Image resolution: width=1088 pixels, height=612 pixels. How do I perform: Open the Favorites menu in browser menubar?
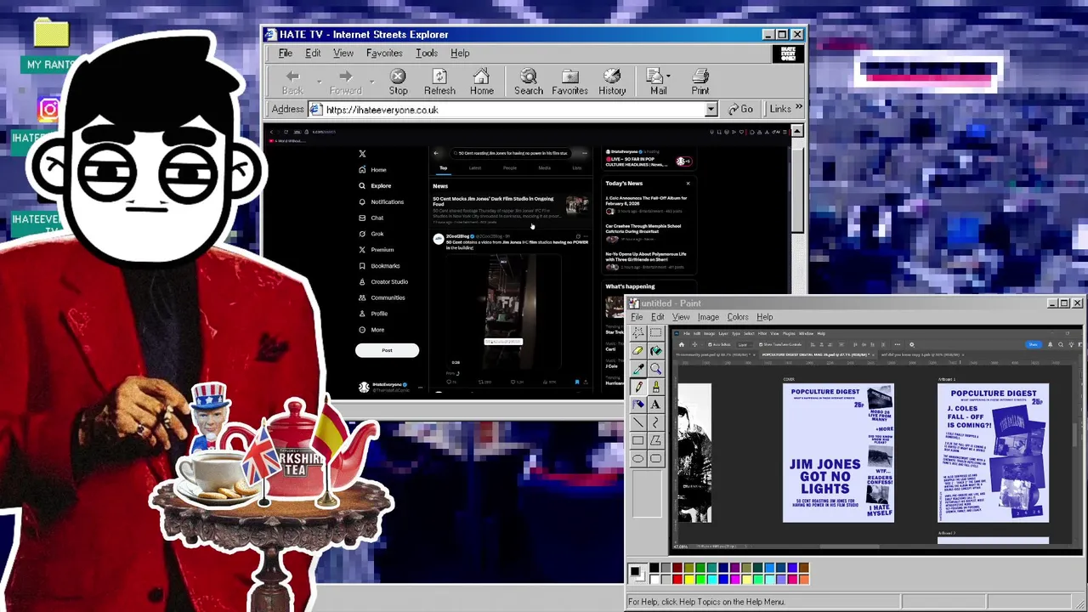384,53
